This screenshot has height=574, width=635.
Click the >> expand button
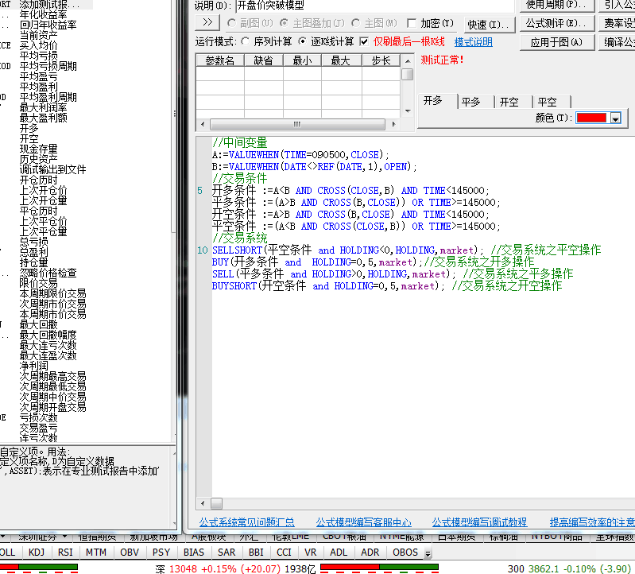[207, 23]
